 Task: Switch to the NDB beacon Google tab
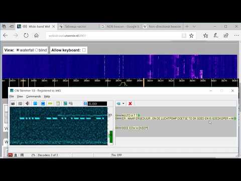120,27
